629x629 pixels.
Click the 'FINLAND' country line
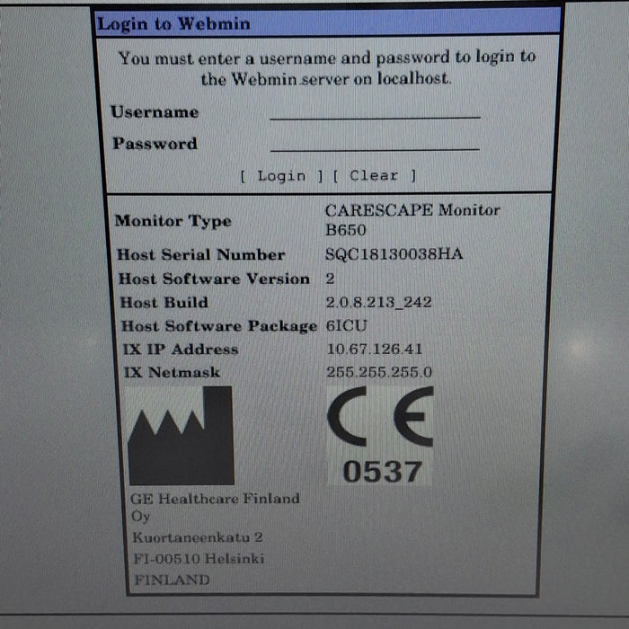pos(173,580)
